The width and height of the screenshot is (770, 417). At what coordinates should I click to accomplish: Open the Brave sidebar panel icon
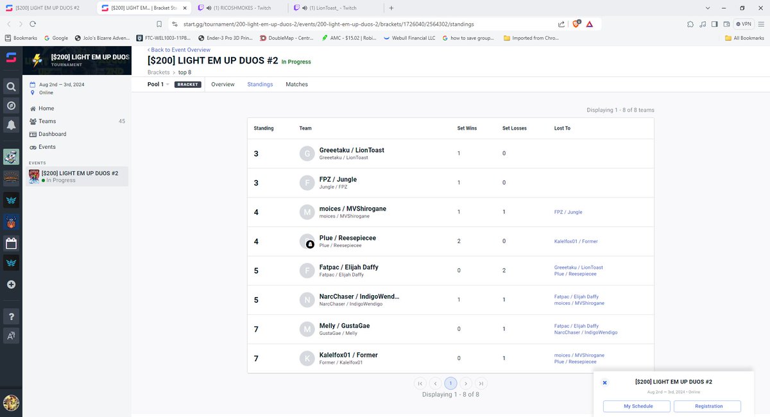(x=715, y=24)
